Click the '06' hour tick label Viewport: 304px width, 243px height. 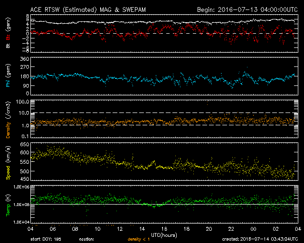[x=53, y=229]
